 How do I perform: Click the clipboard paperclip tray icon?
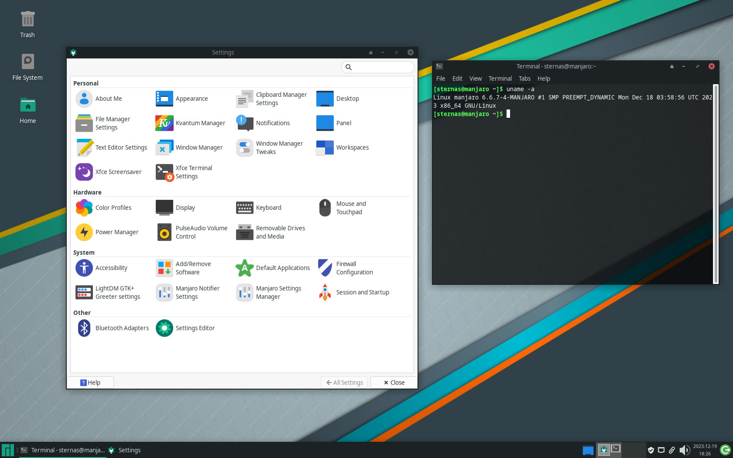click(672, 450)
